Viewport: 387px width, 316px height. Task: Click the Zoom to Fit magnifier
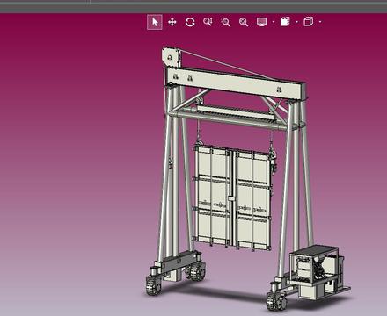coord(244,22)
